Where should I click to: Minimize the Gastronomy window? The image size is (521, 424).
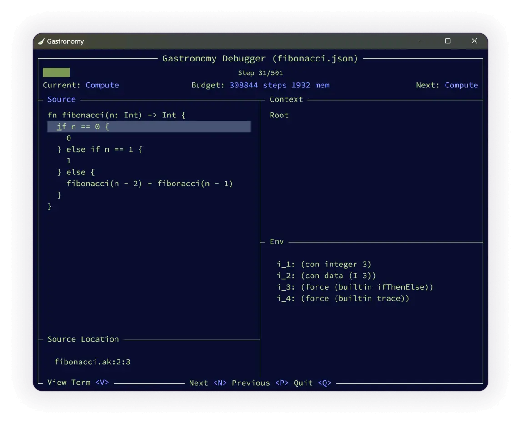click(x=421, y=41)
